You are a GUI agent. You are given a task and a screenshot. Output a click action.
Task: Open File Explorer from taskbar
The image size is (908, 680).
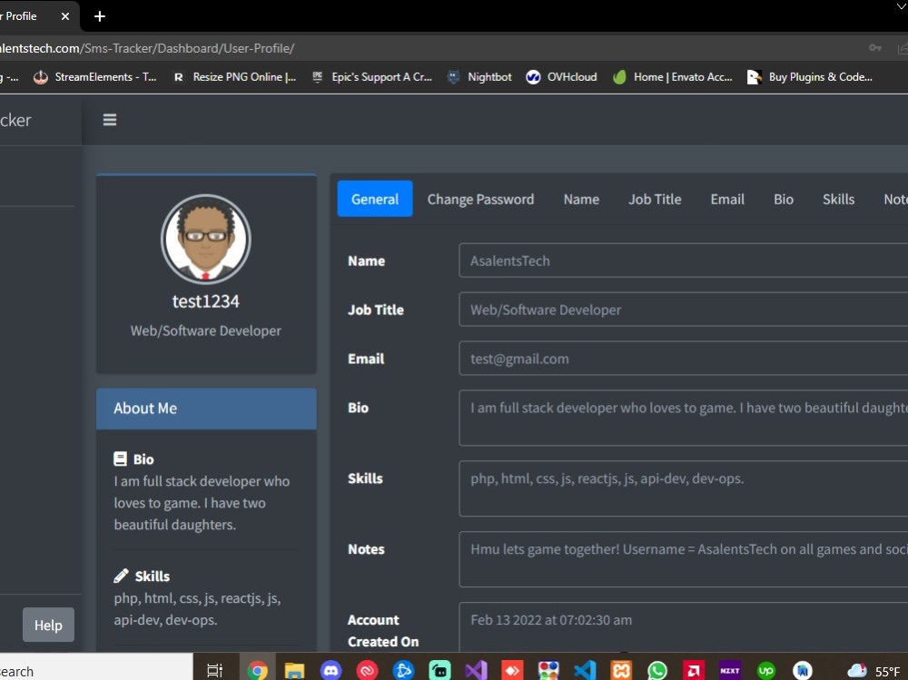click(294, 671)
